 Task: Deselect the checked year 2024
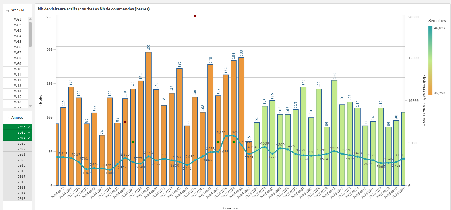tap(18, 138)
